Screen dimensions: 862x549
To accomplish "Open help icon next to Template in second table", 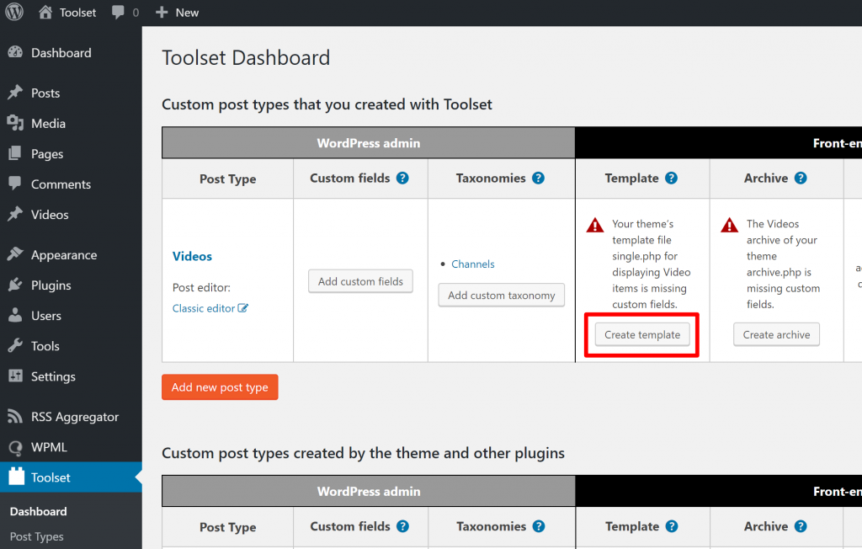I will pyautogui.click(x=672, y=526).
